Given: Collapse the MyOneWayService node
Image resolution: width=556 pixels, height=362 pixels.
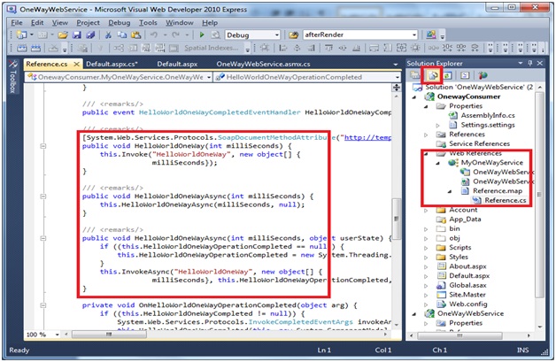Looking at the screenshot, I should [438, 163].
